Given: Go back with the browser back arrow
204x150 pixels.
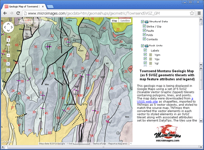Looking at the screenshot, I should (x=5, y=13).
